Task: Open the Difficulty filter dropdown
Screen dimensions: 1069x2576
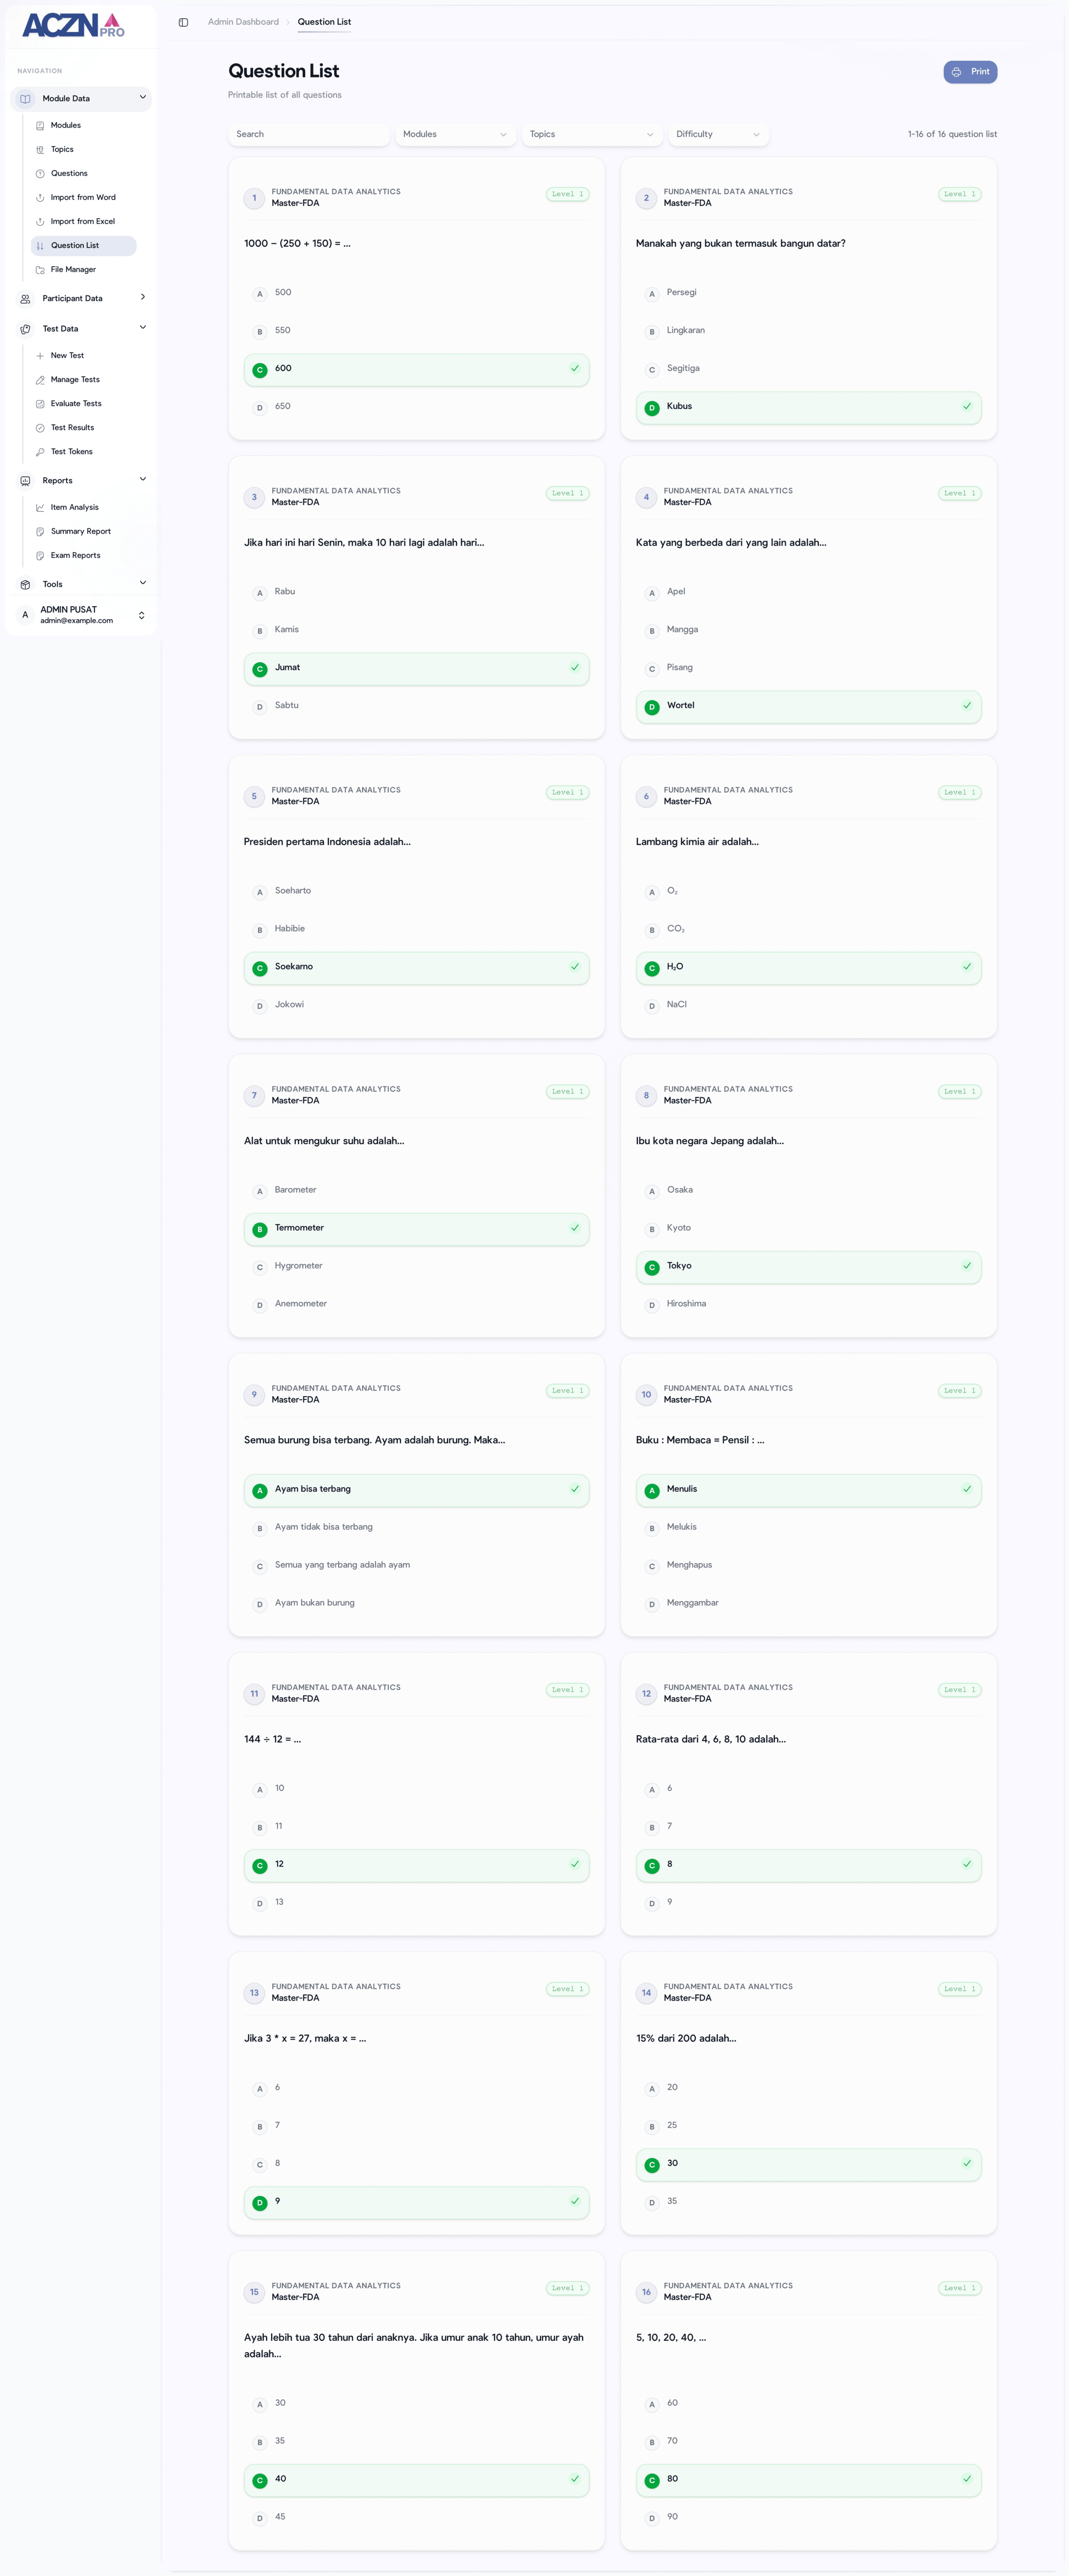Action: (718, 134)
